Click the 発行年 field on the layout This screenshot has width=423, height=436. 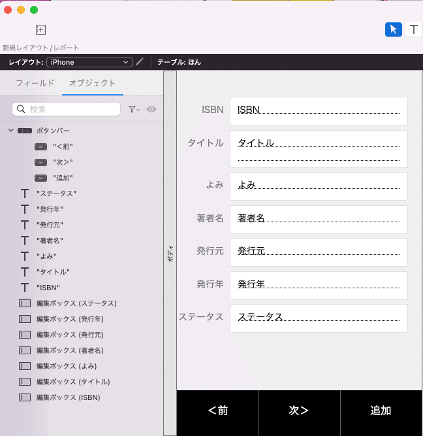[319, 286]
